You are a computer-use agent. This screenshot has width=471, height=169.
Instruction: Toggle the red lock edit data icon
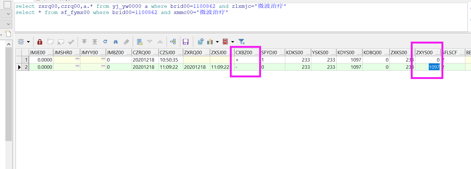40,42
